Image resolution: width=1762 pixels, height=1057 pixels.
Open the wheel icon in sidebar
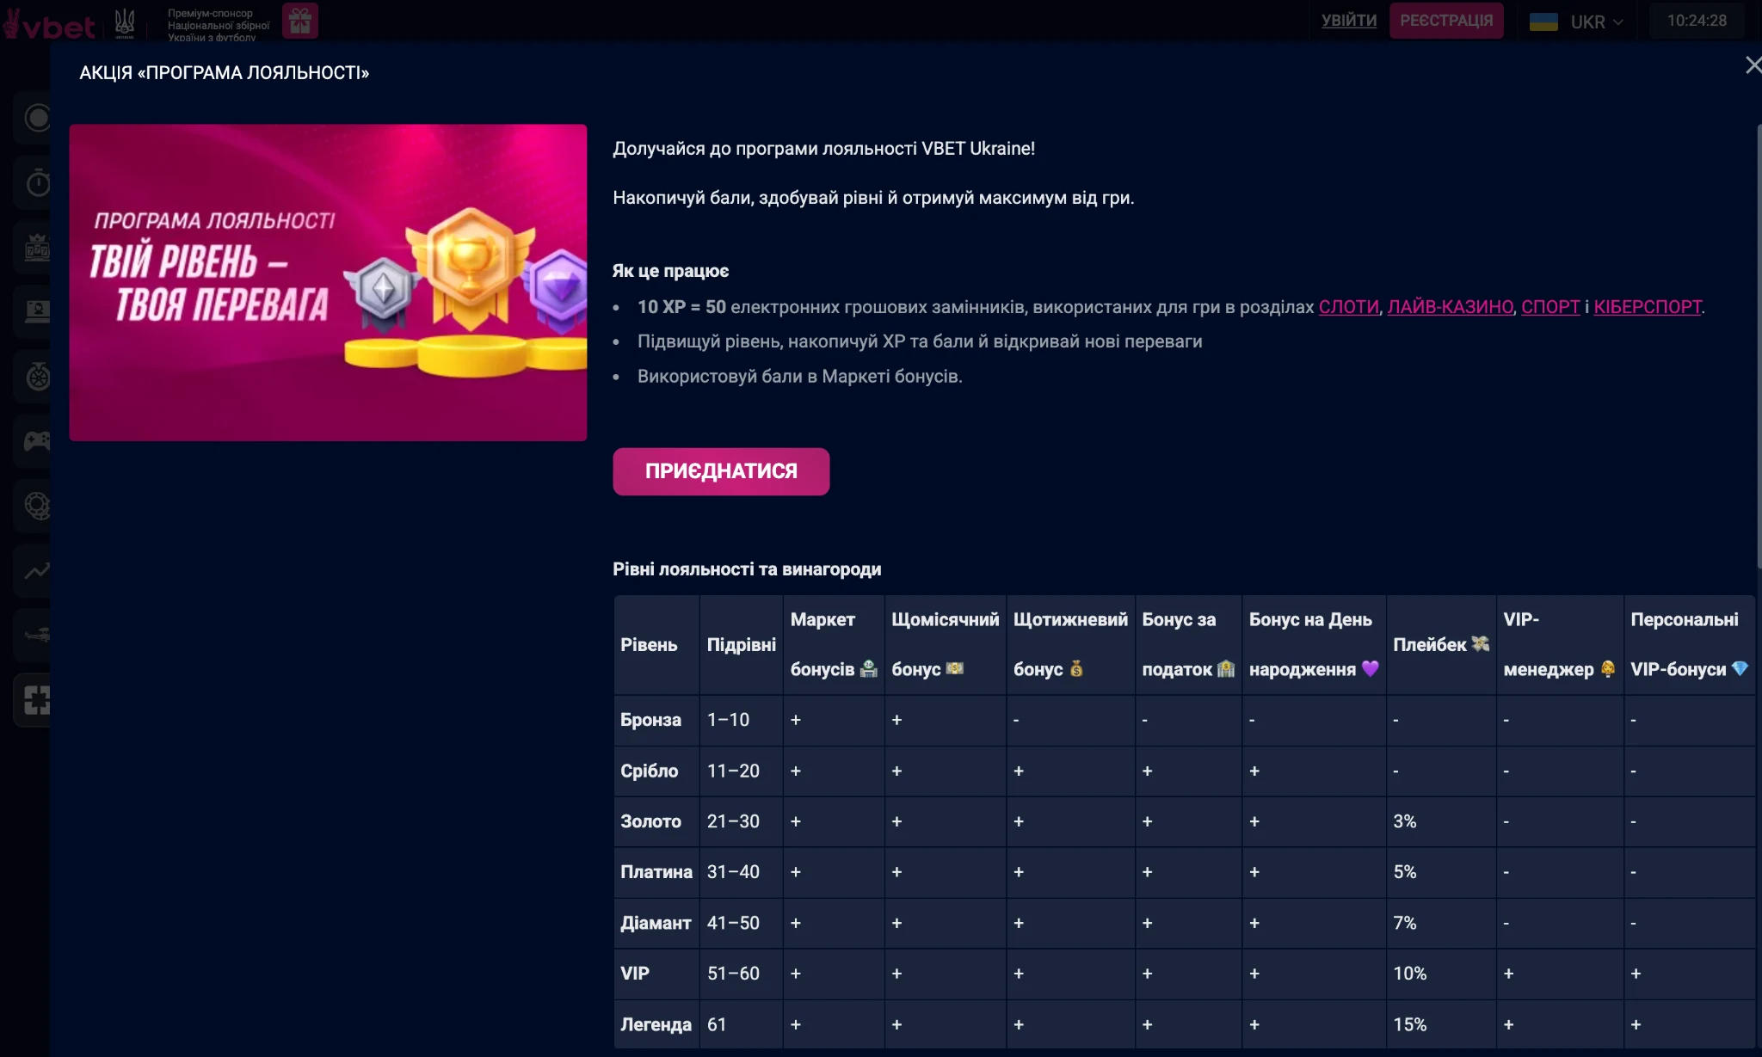(x=37, y=376)
